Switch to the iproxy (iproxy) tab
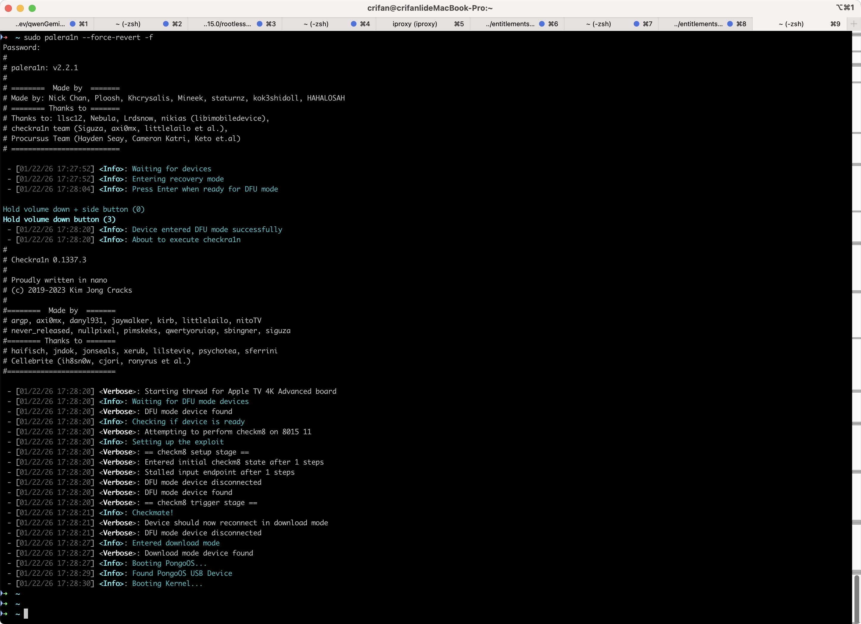Viewport: 861px width, 624px height. (x=423, y=24)
